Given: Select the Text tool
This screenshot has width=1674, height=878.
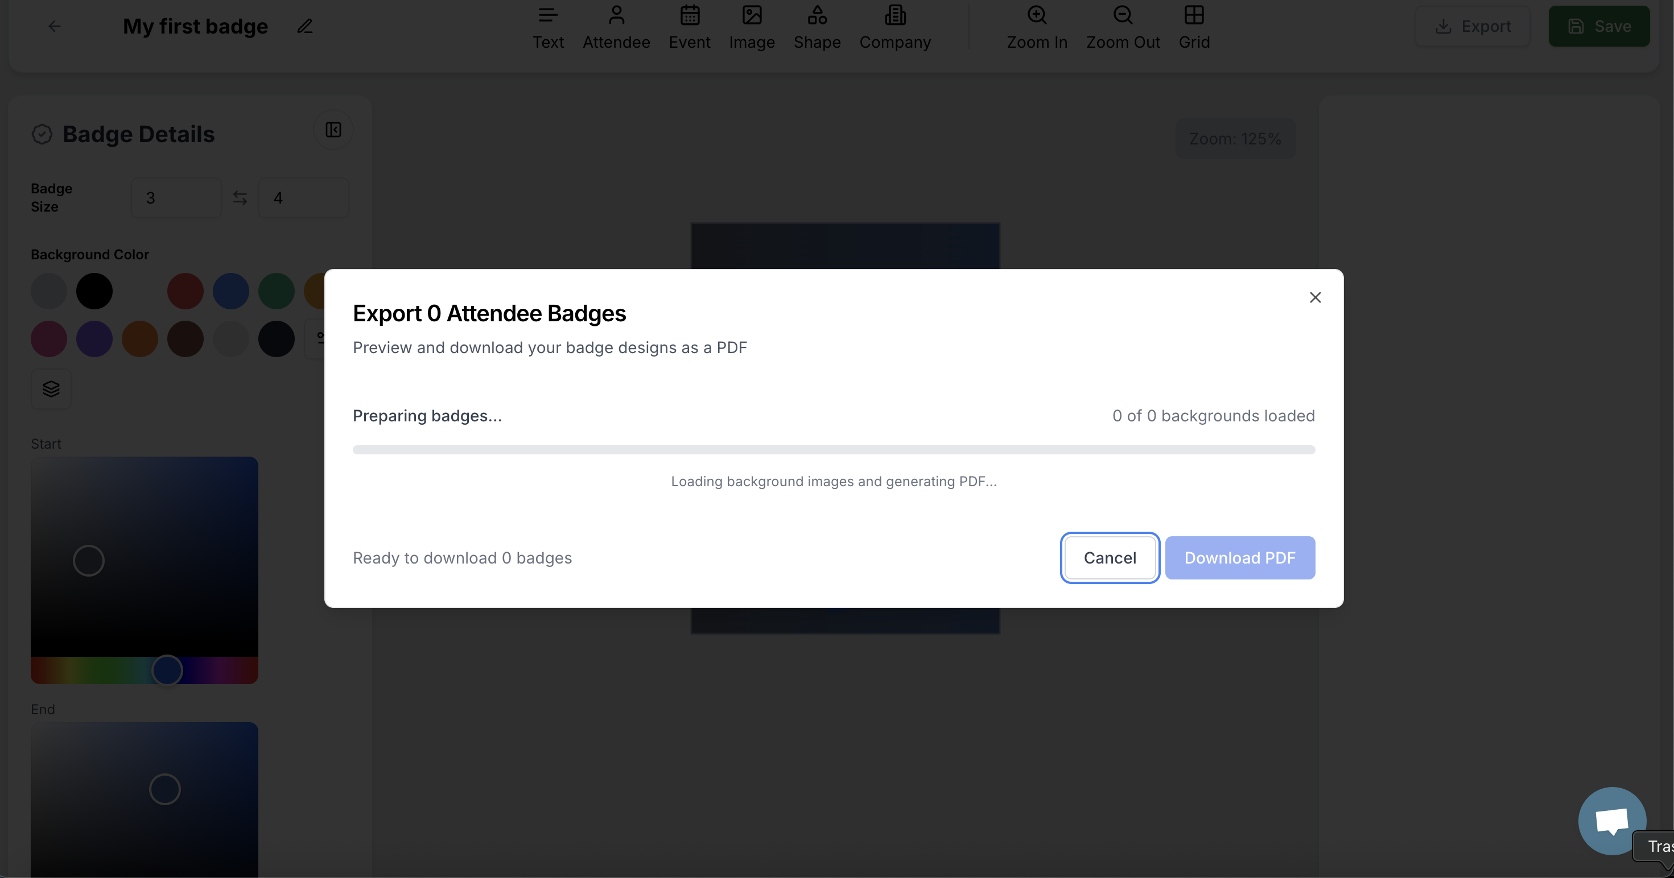Looking at the screenshot, I should click(x=548, y=26).
